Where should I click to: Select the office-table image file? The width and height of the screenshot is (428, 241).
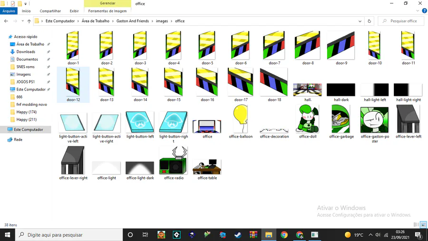tap(207, 170)
